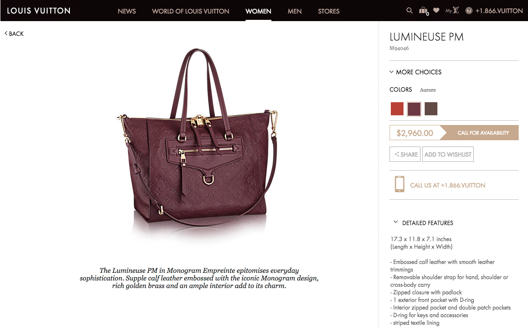Open World of Louis Vuitton menu

[191, 11]
